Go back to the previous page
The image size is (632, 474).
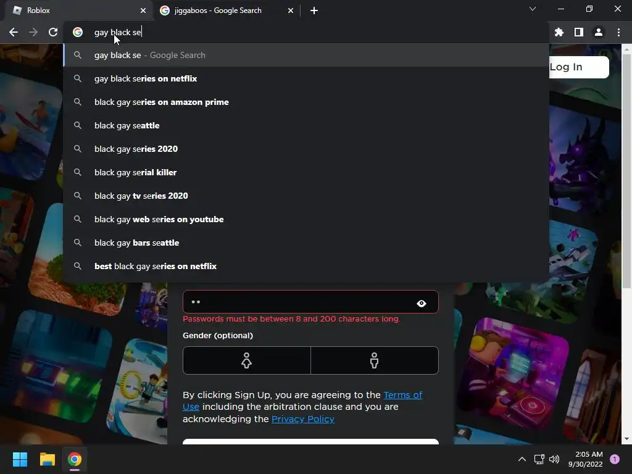pos(14,32)
